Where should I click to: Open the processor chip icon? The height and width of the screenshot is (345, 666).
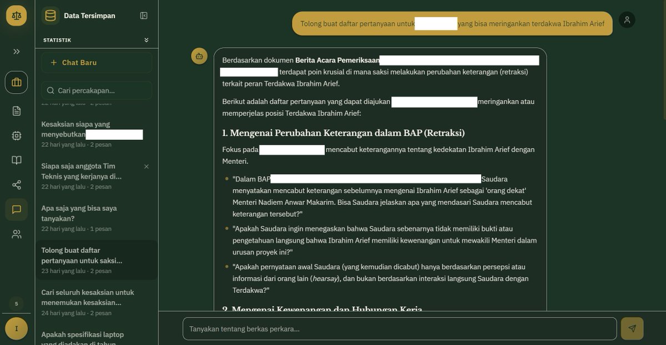[x=17, y=135]
